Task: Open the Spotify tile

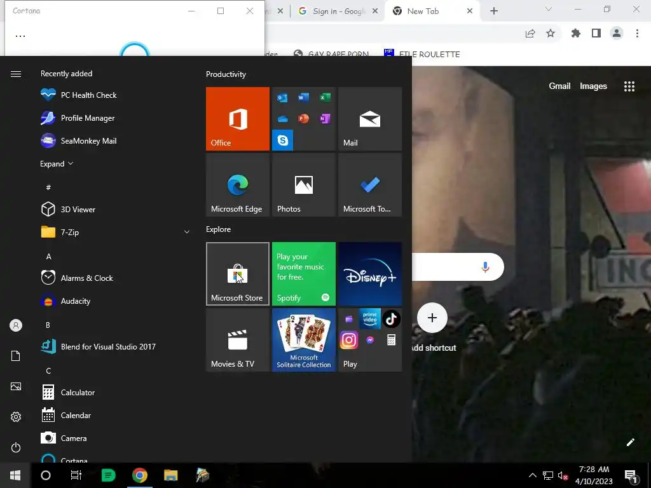Action: click(303, 274)
